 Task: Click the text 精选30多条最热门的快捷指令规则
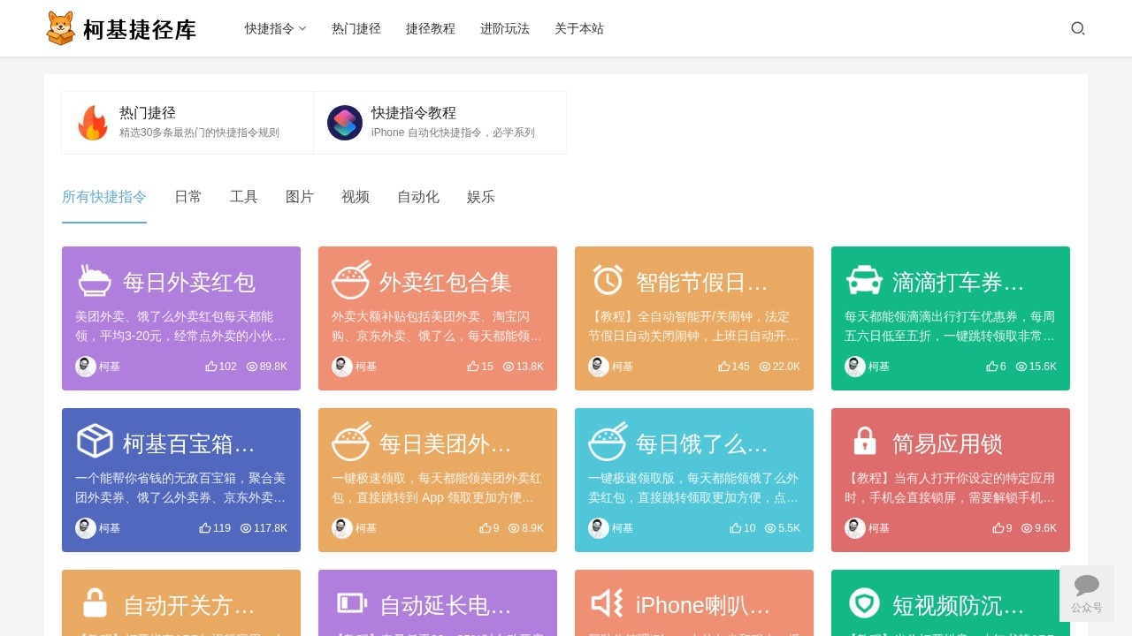point(199,132)
